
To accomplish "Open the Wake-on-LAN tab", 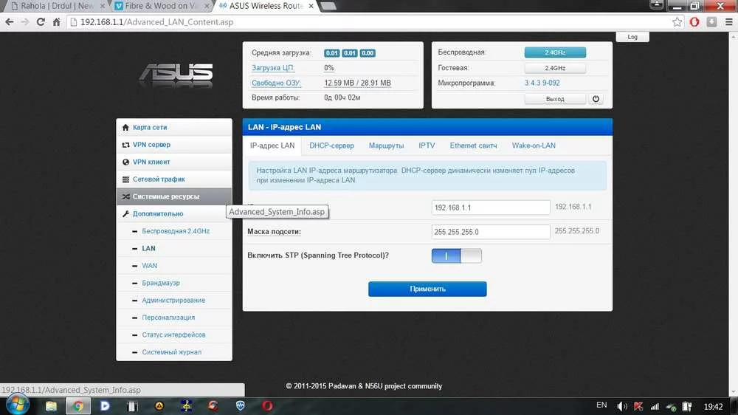I will 534,145.
